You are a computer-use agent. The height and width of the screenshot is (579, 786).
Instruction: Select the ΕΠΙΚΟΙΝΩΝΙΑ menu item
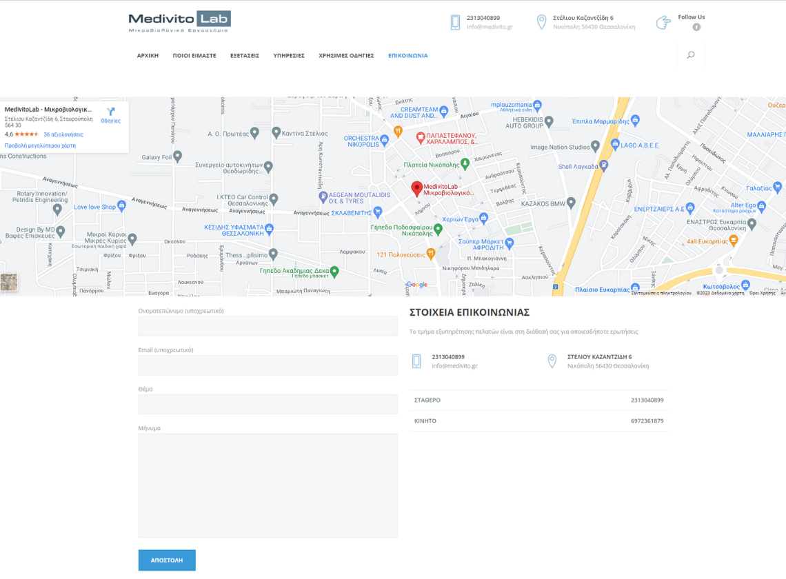pyautogui.click(x=408, y=56)
